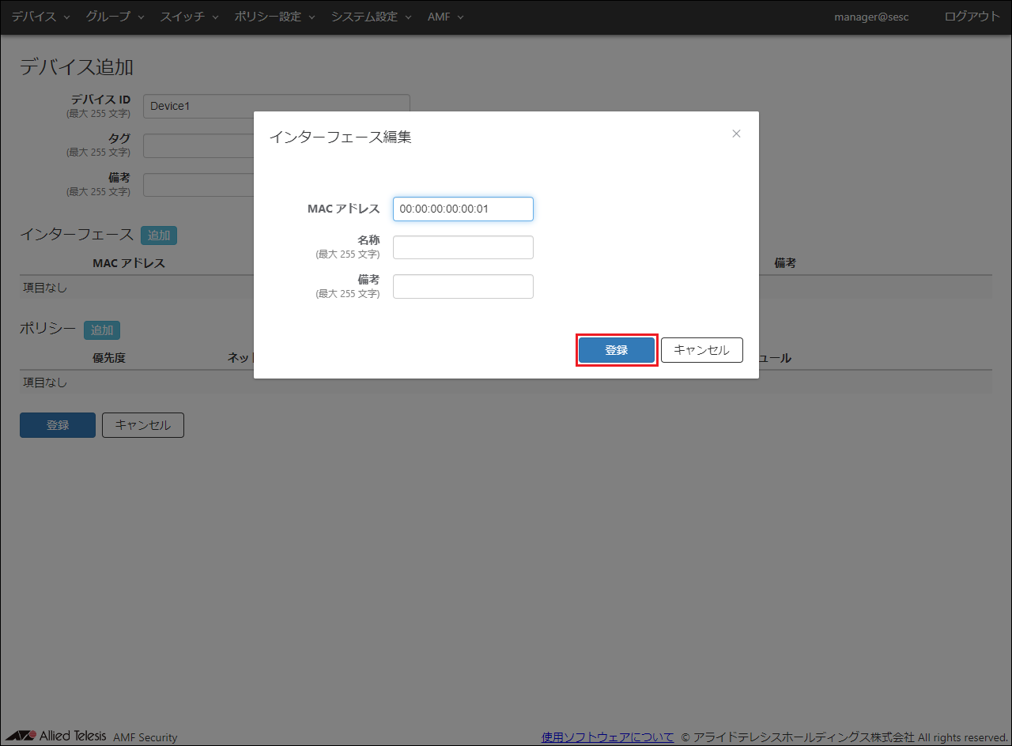Click 追加 next to ポリシー
Image resolution: width=1012 pixels, height=746 pixels.
point(102,330)
